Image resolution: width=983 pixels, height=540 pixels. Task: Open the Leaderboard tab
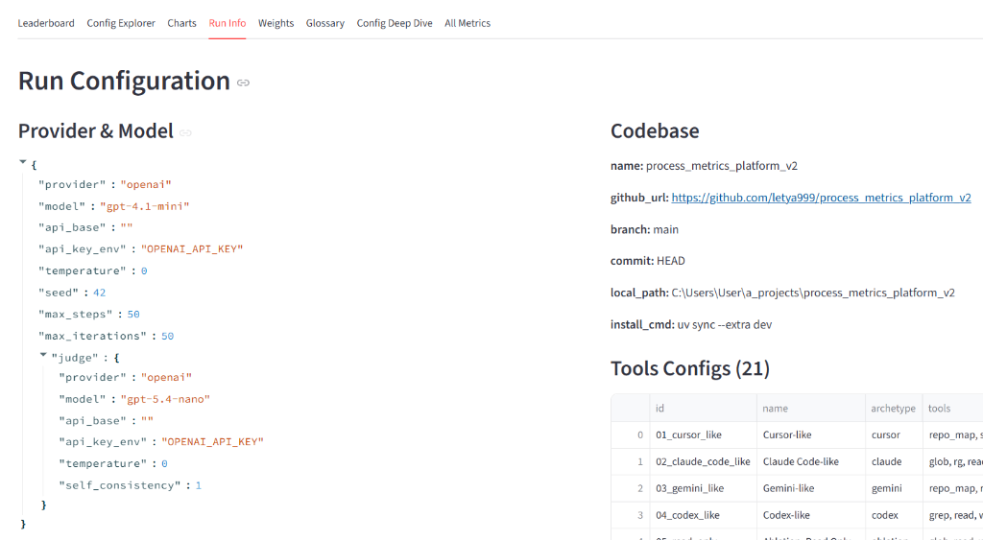[x=46, y=23]
